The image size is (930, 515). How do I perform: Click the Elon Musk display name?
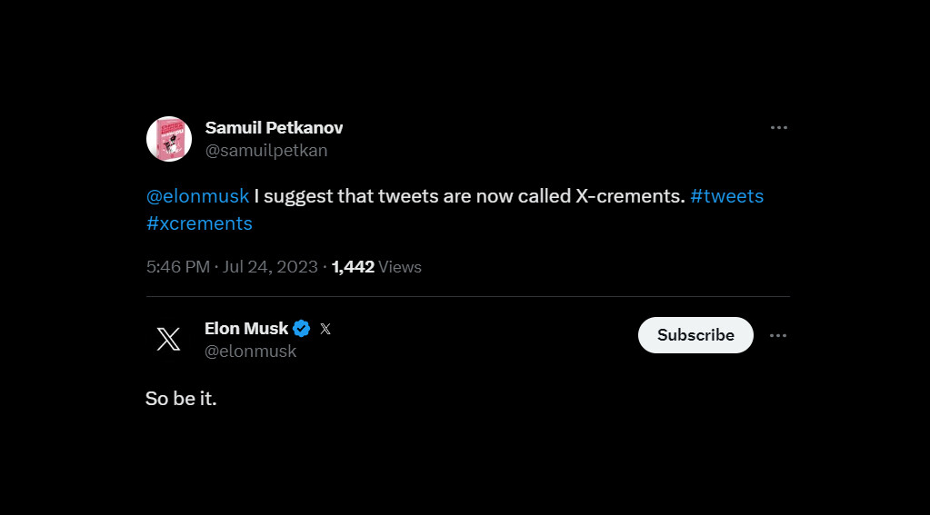tap(246, 328)
